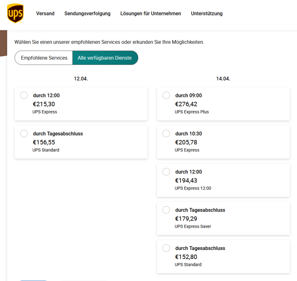Click the 14.04. date column header
The height and width of the screenshot is (281, 297).
(223, 79)
